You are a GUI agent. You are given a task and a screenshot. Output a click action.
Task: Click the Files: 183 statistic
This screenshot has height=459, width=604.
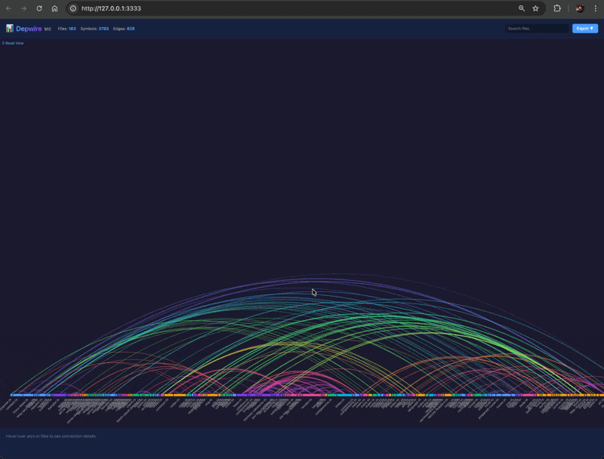pyautogui.click(x=67, y=28)
